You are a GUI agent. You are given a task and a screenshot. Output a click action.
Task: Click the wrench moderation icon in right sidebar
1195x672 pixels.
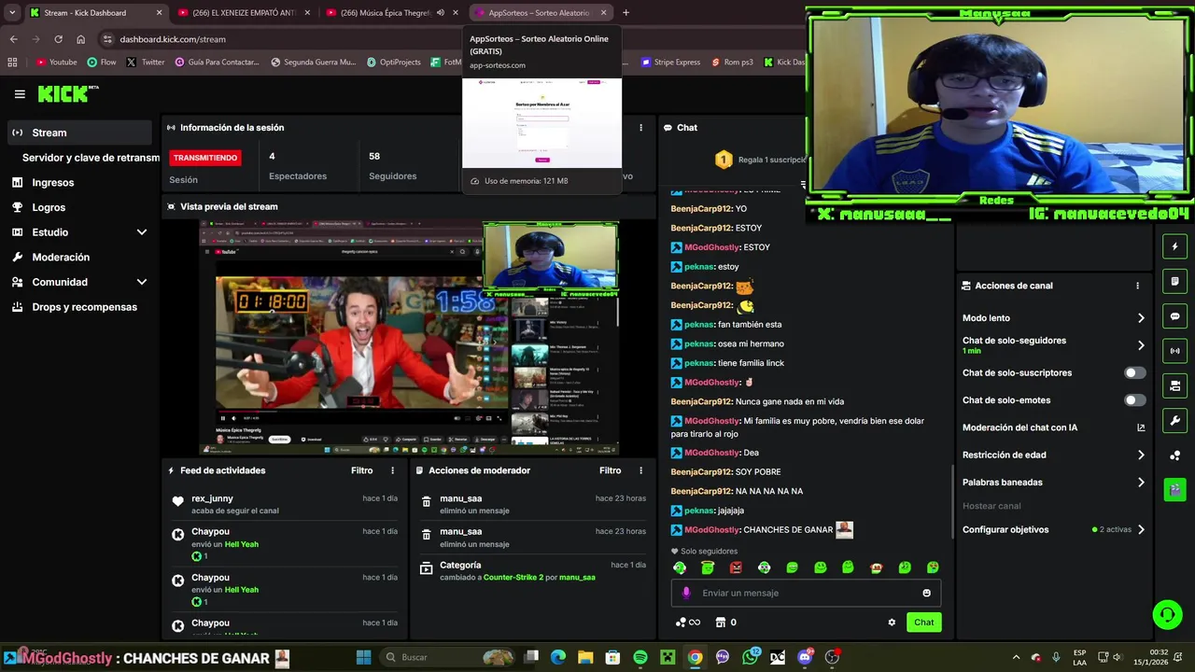1174,420
